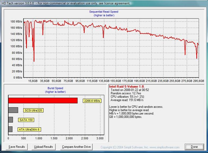Click the 180 MB/s axis label

[x=16, y=21]
